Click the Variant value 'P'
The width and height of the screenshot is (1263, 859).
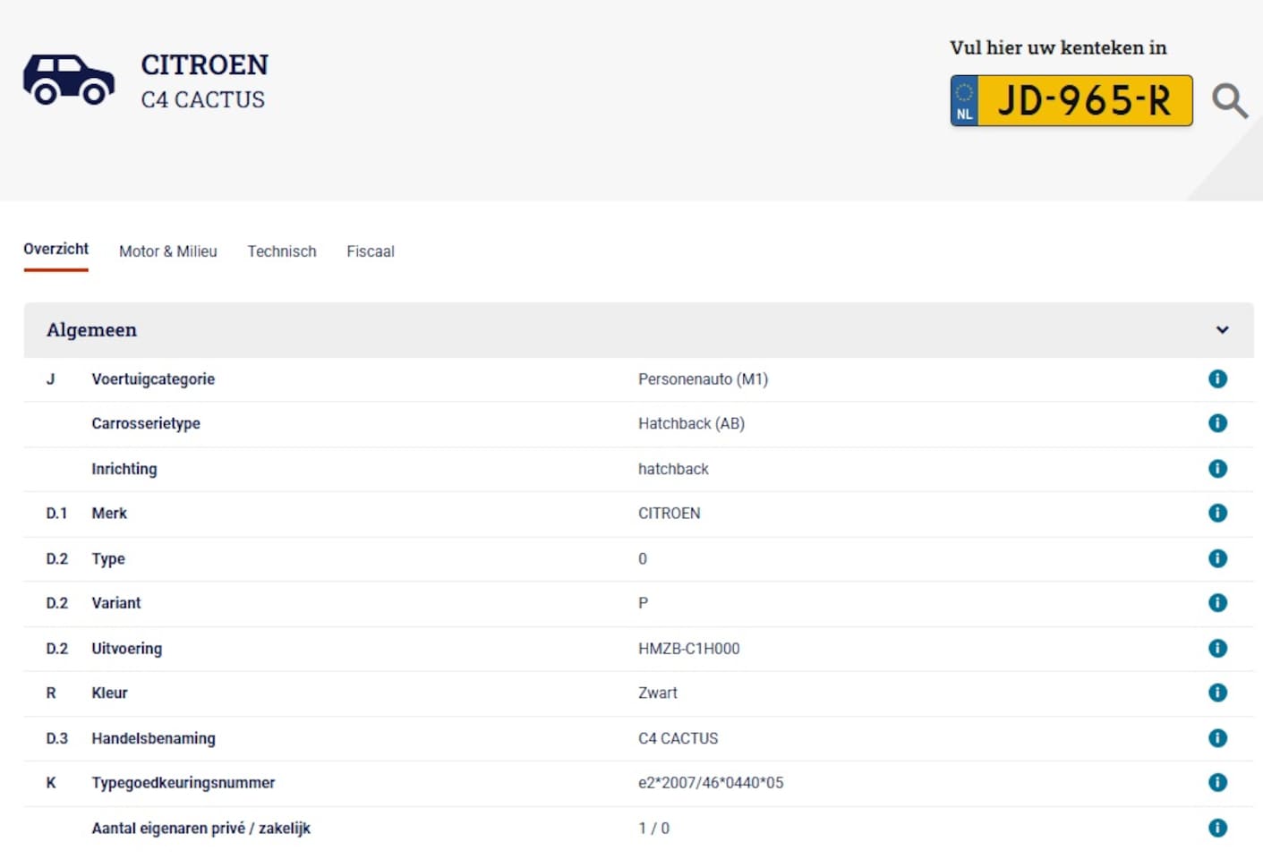643,603
